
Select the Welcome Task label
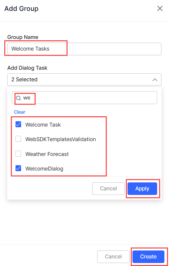click(x=43, y=125)
